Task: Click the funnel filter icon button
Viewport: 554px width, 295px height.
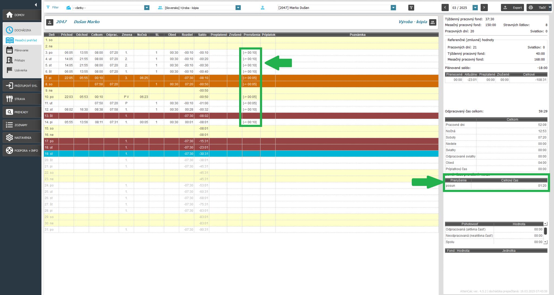Action: (x=411, y=8)
